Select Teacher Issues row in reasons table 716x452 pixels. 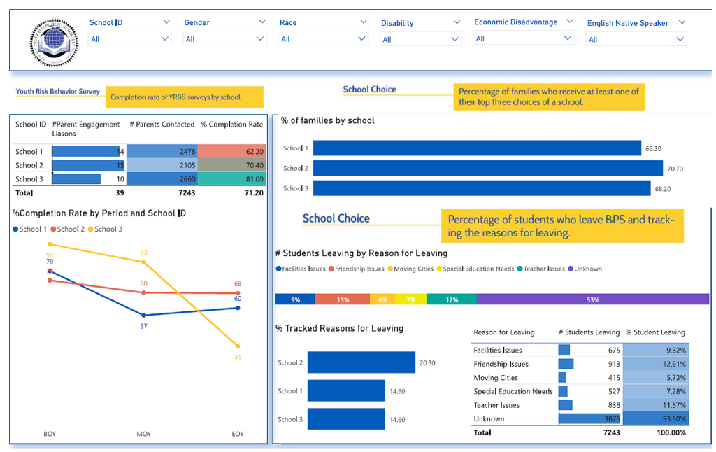(x=580, y=405)
